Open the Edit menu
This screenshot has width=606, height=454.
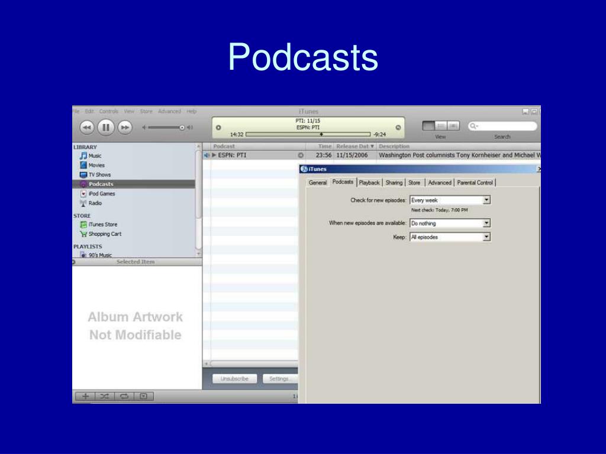[x=89, y=111]
